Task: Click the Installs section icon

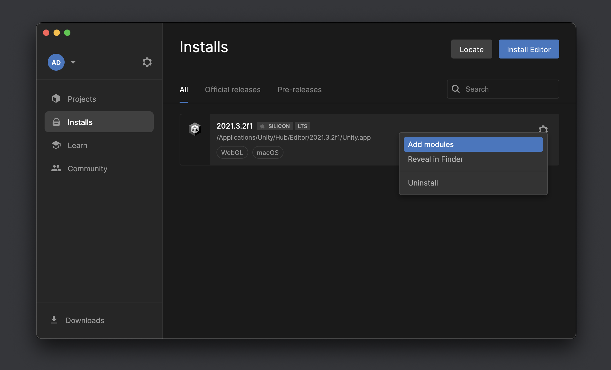Action: point(56,122)
